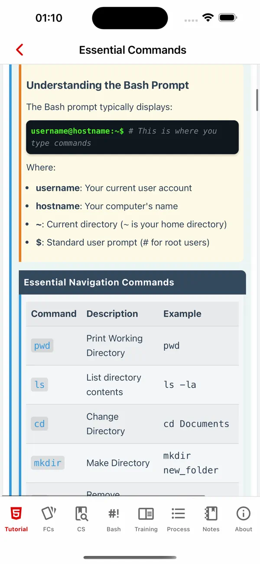Open the CS search-document icon
The image size is (260, 564).
point(81,514)
